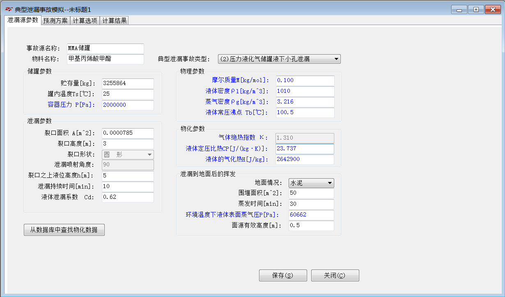Click the 摩尔质量M[kg/mol] label
Screen dimensions: 505x297
(x=240, y=81)
